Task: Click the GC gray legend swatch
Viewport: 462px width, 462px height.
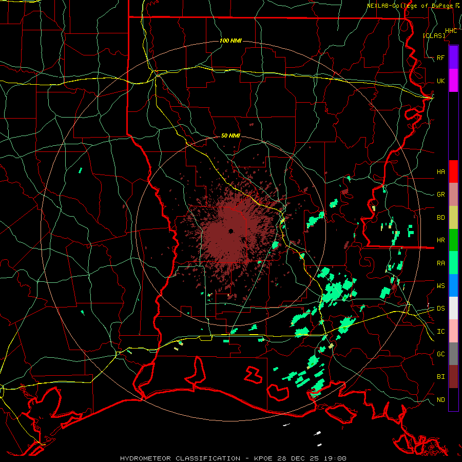Action: click(453, 354)
